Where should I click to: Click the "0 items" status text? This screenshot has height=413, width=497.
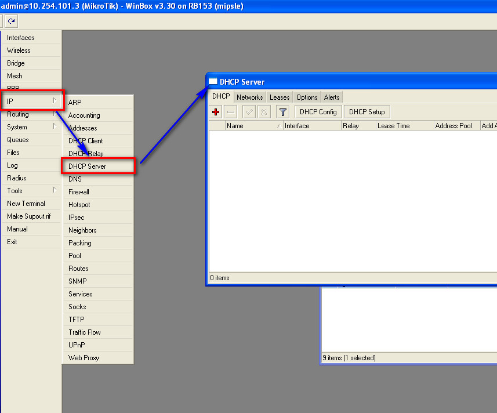point(220,278)
